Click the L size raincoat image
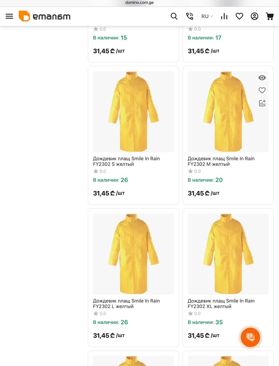279x366 pixels. (x=133, y=254)
